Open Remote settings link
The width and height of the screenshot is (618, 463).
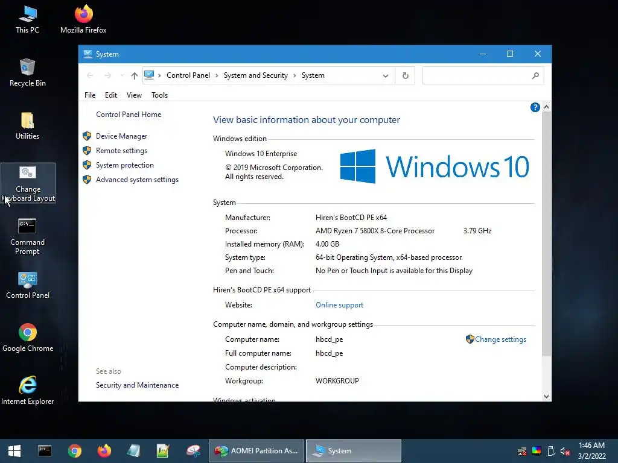click(x=121, y=151)
